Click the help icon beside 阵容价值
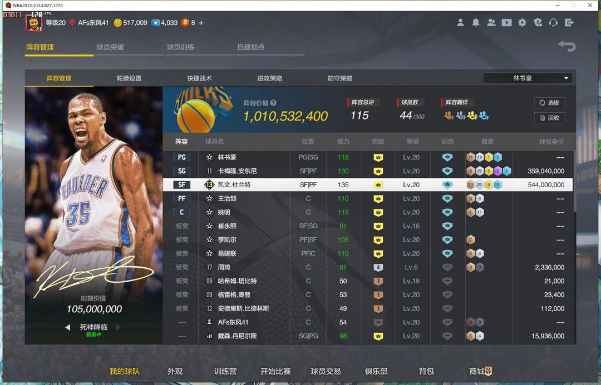 273,103
